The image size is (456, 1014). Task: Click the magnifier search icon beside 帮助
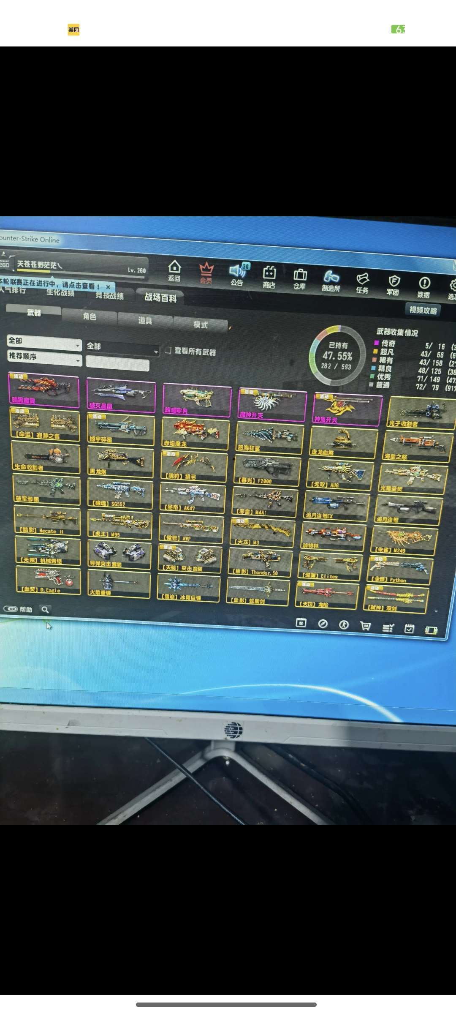click(45, 609)
